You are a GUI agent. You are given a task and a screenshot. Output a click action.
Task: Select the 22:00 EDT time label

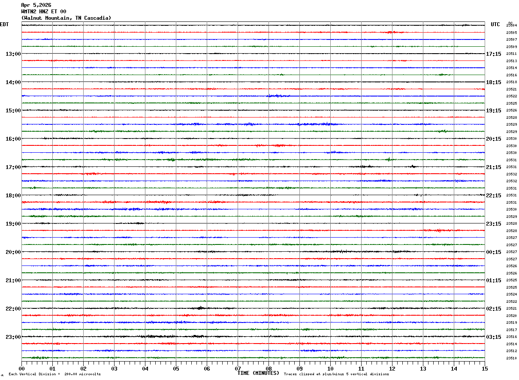13,309
